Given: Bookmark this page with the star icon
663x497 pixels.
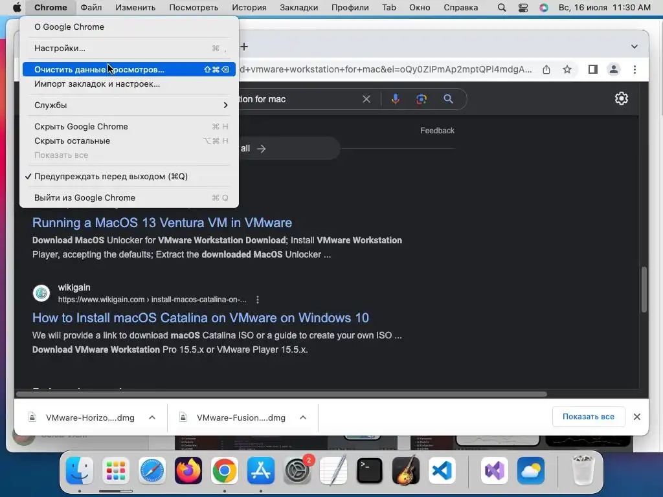Looking at the screenshot, I should click(x=567, y=69).
